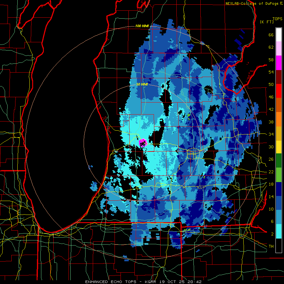The width and height of the screenshot is (284, 284).
Task: Click the light pink 62 kft legend swatch
Action: [x=279, y=49]
